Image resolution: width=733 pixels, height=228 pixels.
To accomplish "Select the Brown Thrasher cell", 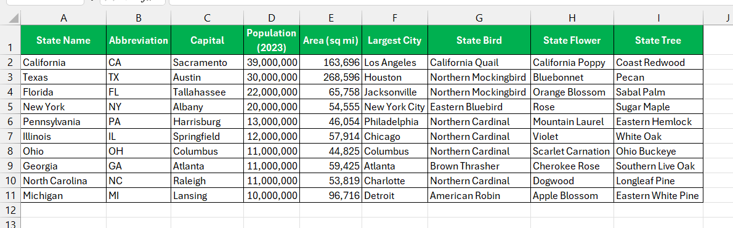I will click(x=479, y=166).
